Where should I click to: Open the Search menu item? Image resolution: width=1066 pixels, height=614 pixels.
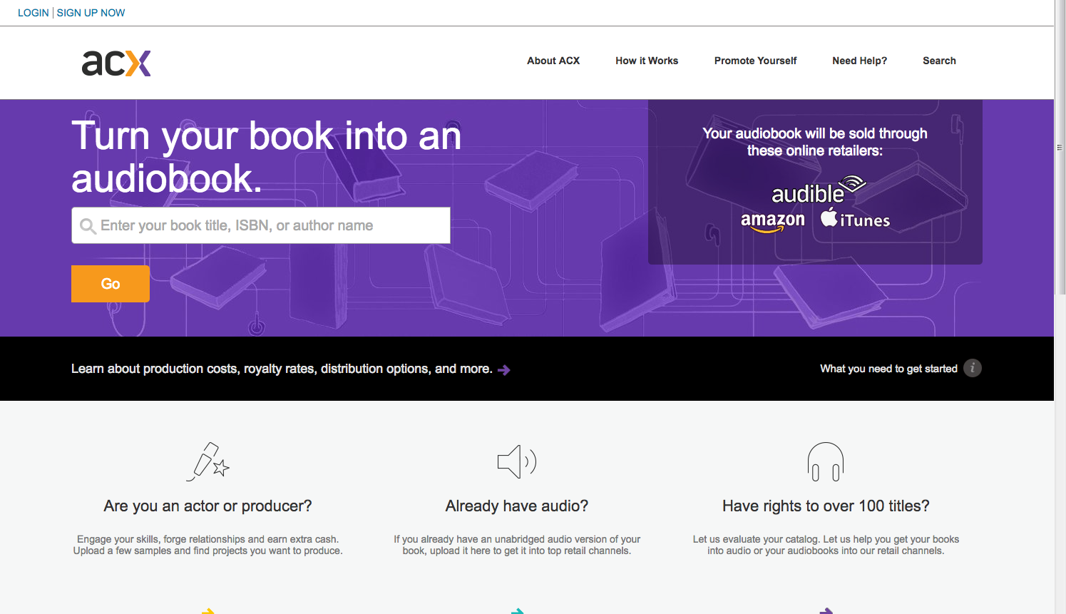point(939,61)
